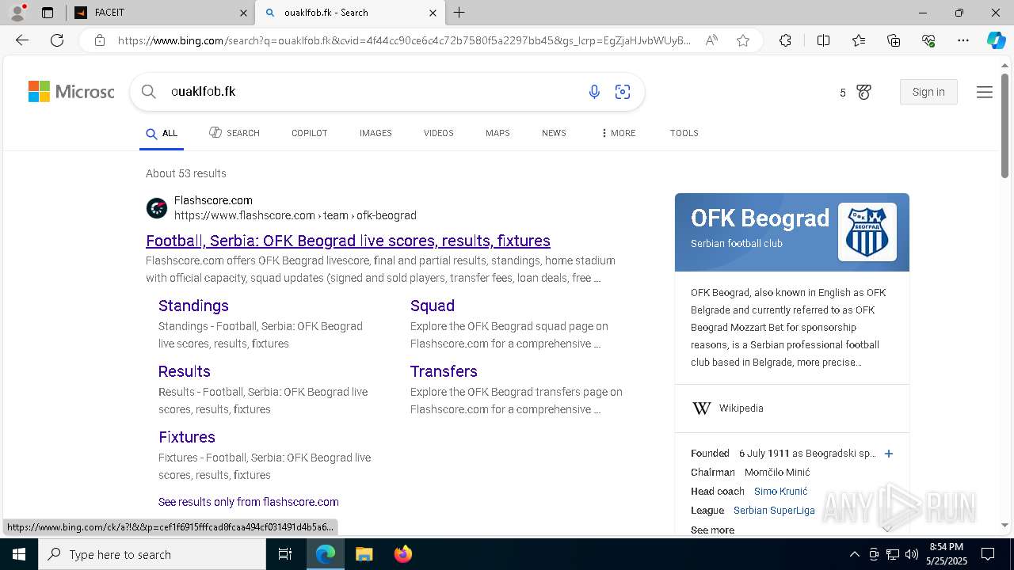Open the Edge profile icon
This screenshot has height=570, width=1014.
point(17,13)
